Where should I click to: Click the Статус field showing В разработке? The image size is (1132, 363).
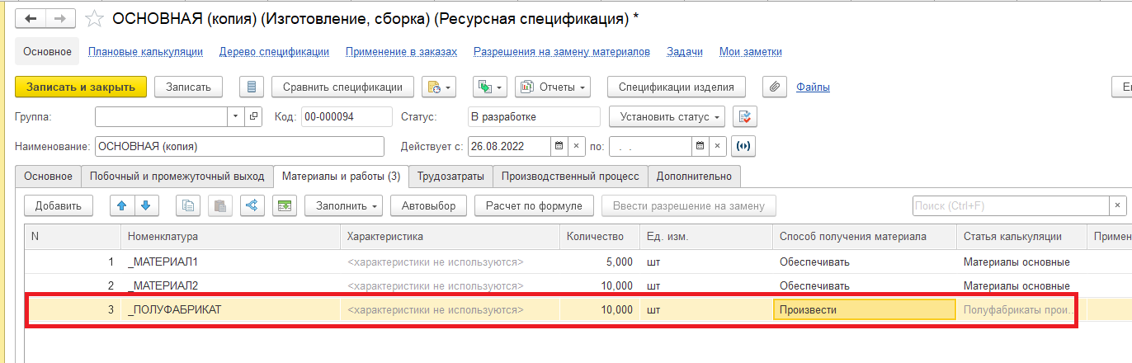click(x=533, y=116)
